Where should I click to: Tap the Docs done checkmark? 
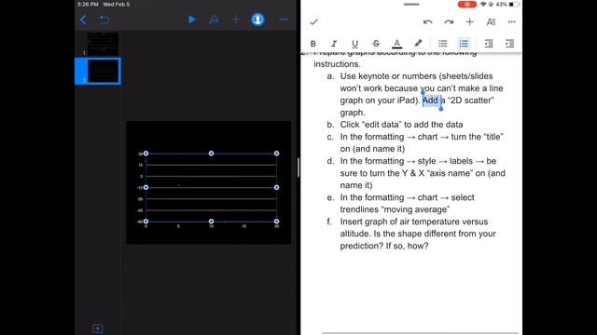click(313, 22)
